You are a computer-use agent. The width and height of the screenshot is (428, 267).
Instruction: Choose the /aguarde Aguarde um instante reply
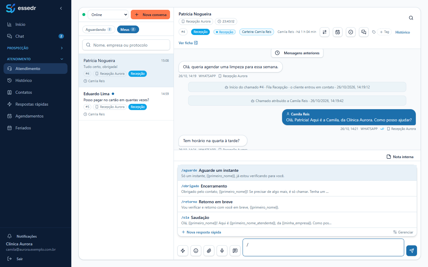297,173
